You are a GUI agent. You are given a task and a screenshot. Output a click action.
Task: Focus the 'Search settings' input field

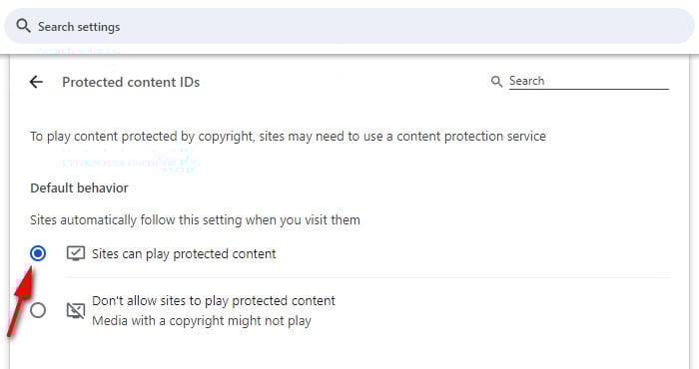349,26
